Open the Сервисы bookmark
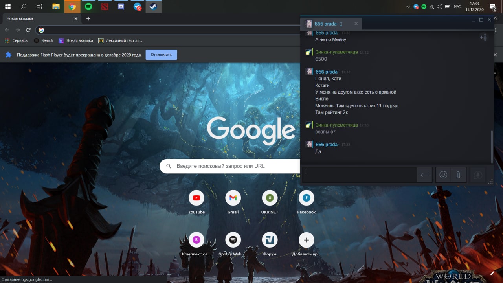 pyautogui.click(x=17, y=40)
